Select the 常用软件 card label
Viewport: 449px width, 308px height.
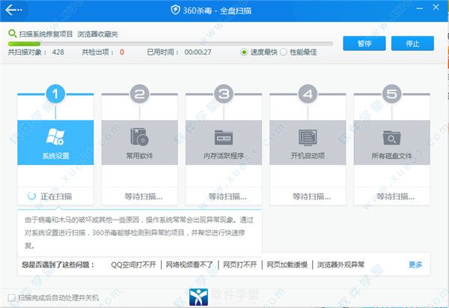[139, 156]
